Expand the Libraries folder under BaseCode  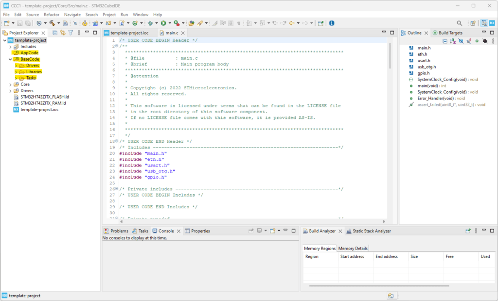16,72
